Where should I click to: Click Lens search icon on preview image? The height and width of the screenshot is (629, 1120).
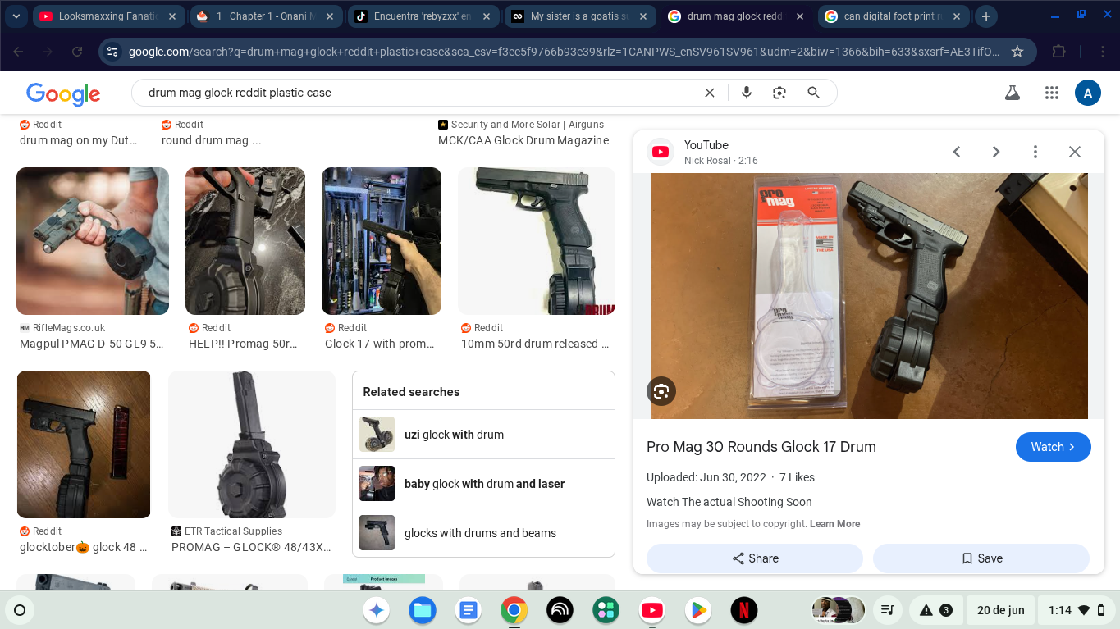[661, 391]
